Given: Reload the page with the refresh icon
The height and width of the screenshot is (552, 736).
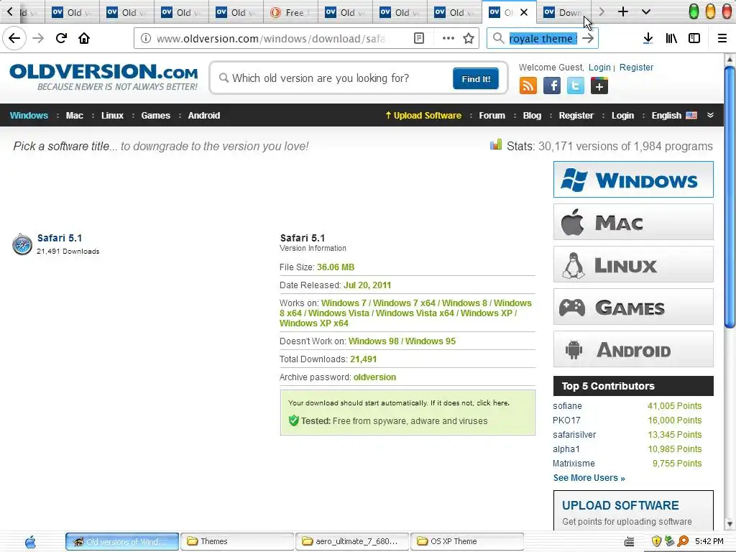Looking at the screenshot, I should [x=62, y=38].
